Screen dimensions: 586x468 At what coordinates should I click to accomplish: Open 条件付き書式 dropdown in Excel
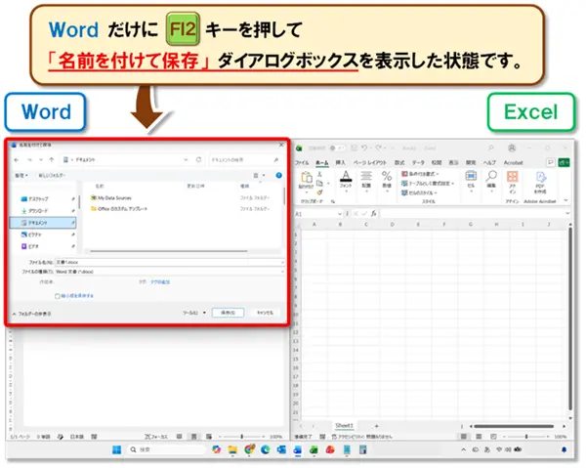coord(420,174)
